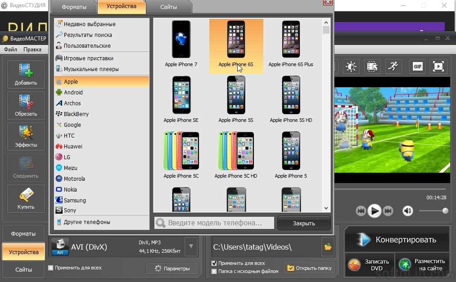Play the video preview
Screen dimensions: 456x282
[374, 211]
